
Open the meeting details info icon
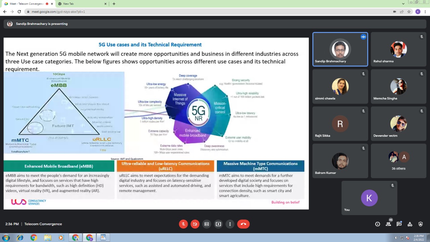point(378,224)
